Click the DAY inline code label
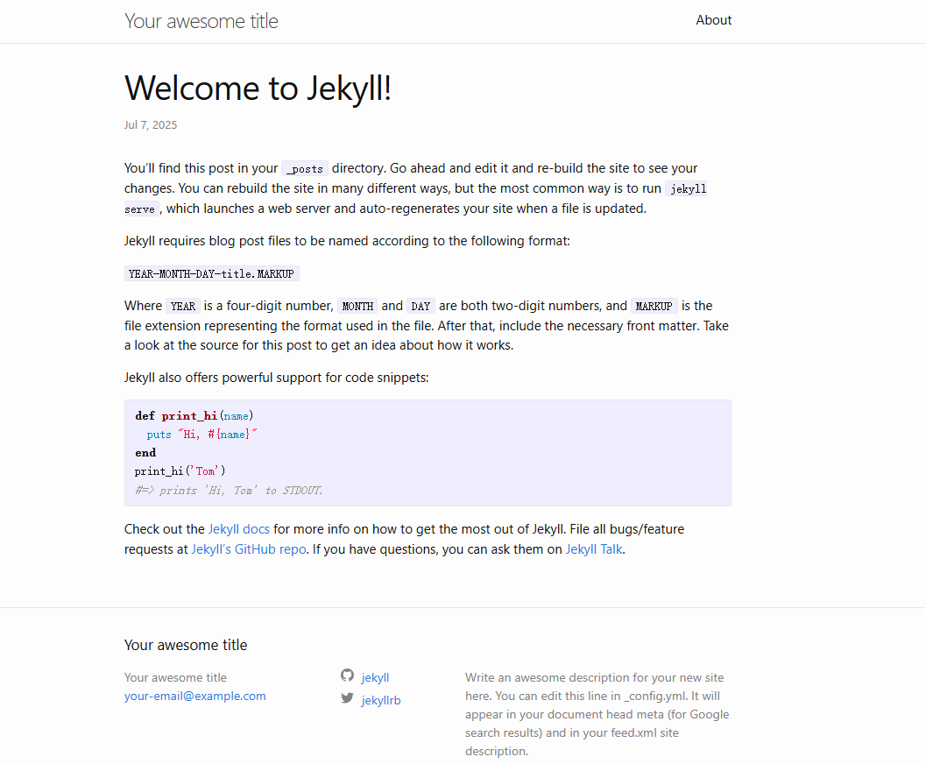The height and width of the screenshot is (764, 926). [x=421, y=307]
